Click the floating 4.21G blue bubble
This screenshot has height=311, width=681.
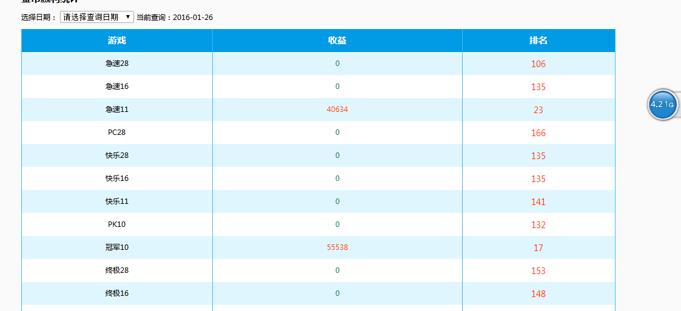(662, 105)
